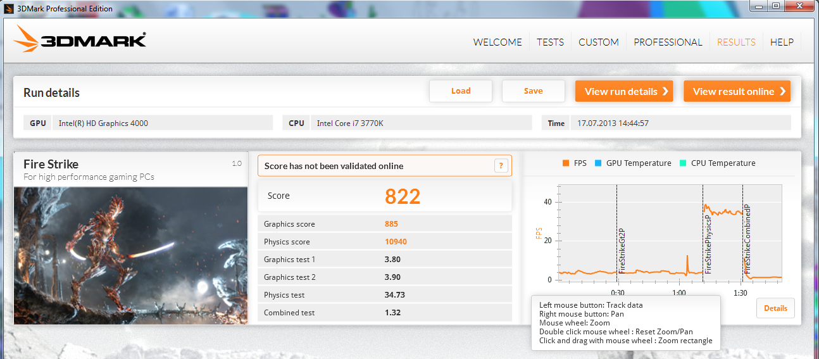Click the FireStrikeCombinedP marker on the chart
819x359 pixels.
pyautogui.click(x=747, y=239)
